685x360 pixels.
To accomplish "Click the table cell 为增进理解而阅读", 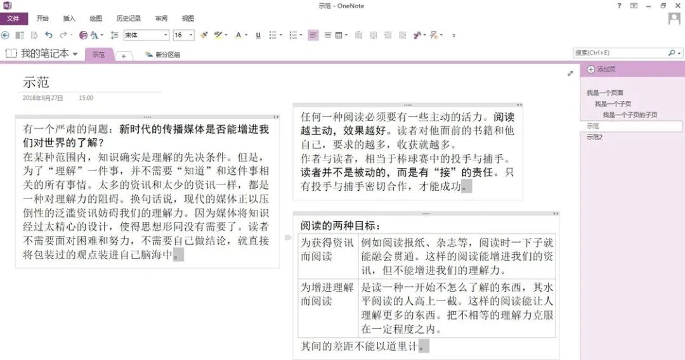I will click(x=328, y=307).
